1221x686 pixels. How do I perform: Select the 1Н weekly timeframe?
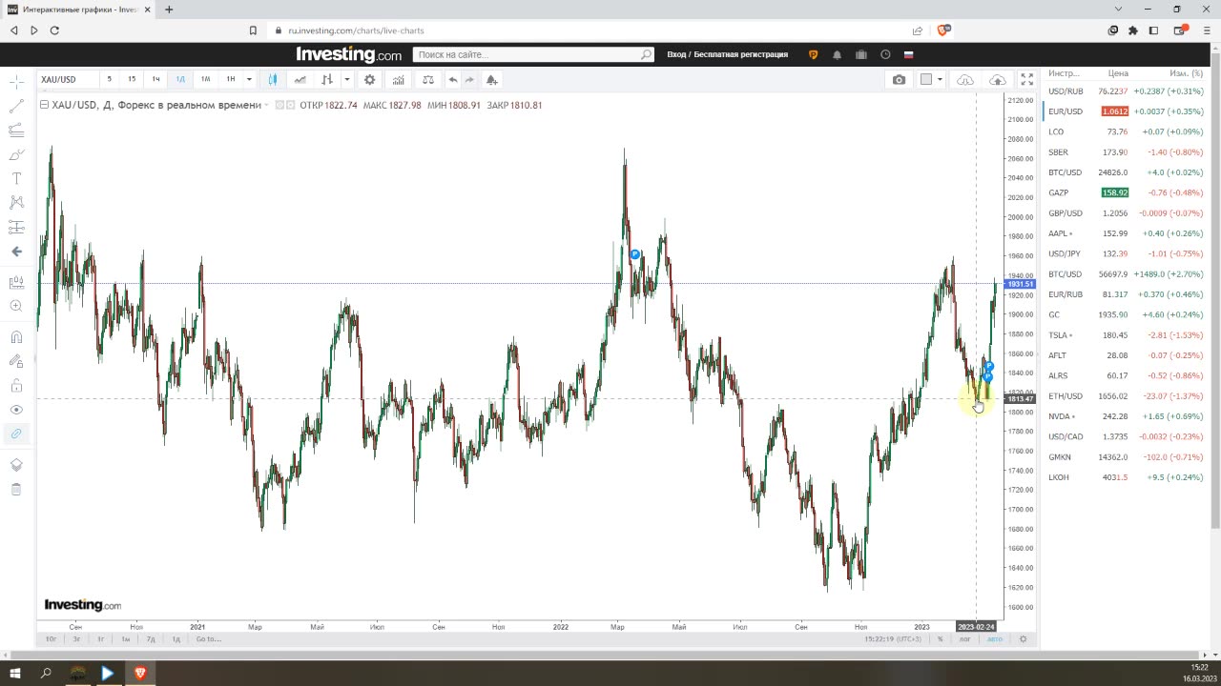click(230, 79)
